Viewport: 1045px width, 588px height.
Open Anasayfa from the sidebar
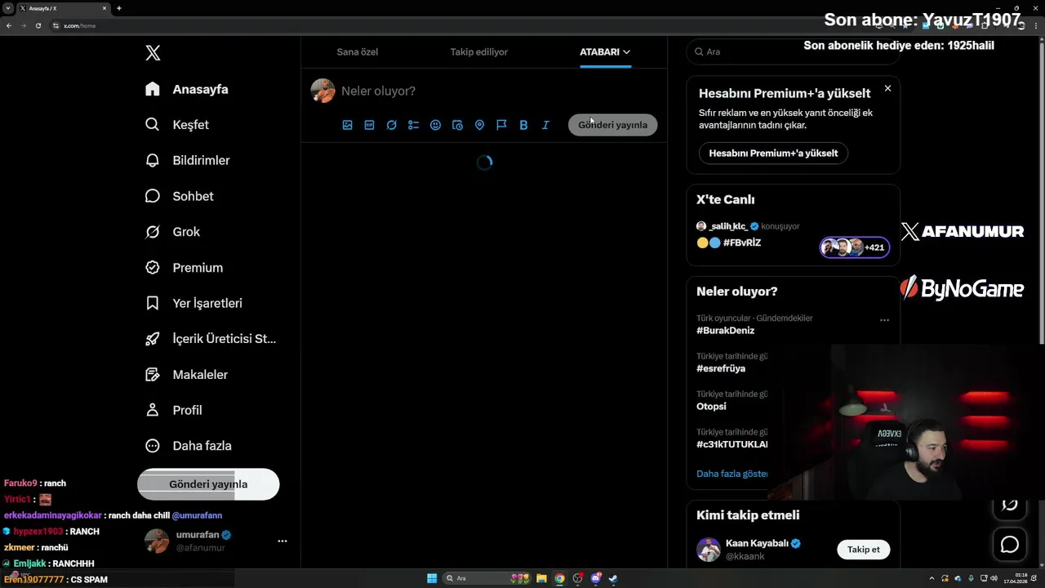[x=187, y=89]
